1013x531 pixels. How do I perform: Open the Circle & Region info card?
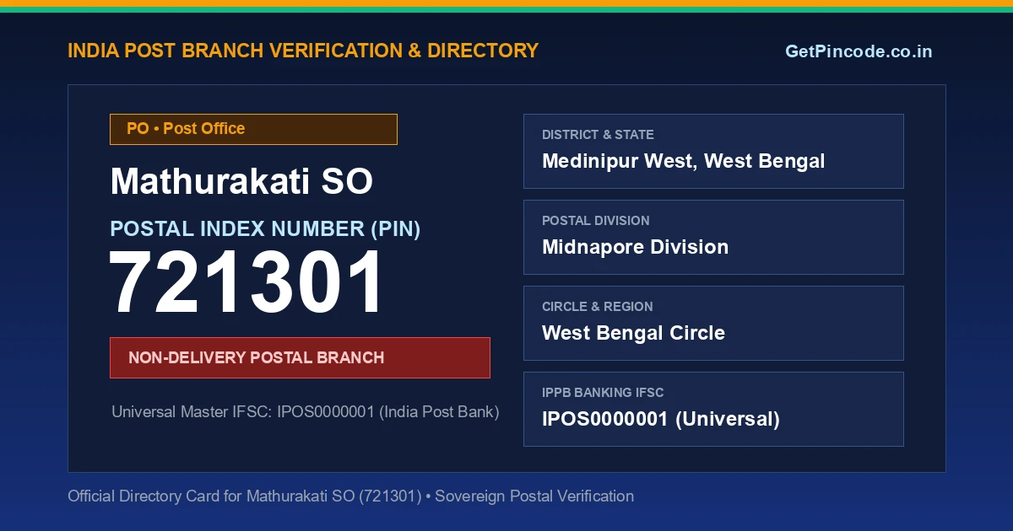[713, 323]
